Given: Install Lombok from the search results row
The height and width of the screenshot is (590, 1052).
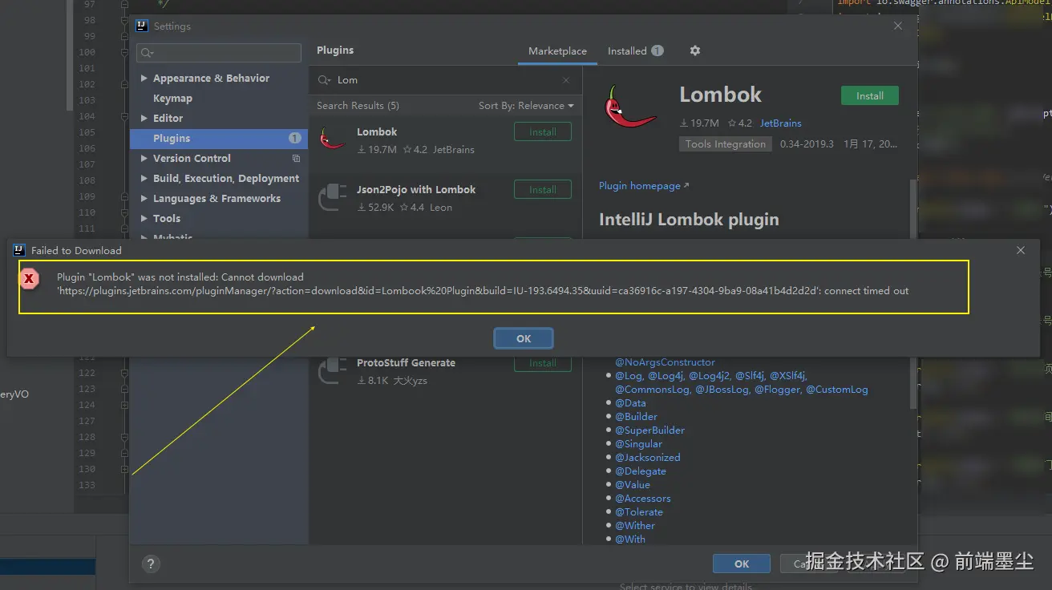Looking at the screenshot, I should coord(543,132).
